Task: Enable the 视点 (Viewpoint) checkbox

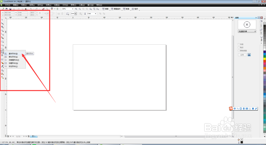Action: (239, 48)
